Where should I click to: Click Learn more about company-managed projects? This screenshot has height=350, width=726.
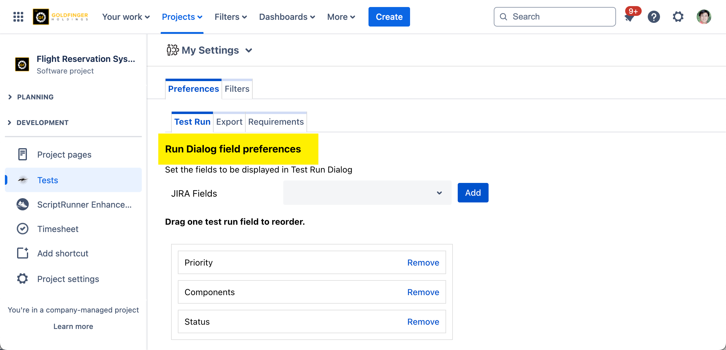pos(73,326)
